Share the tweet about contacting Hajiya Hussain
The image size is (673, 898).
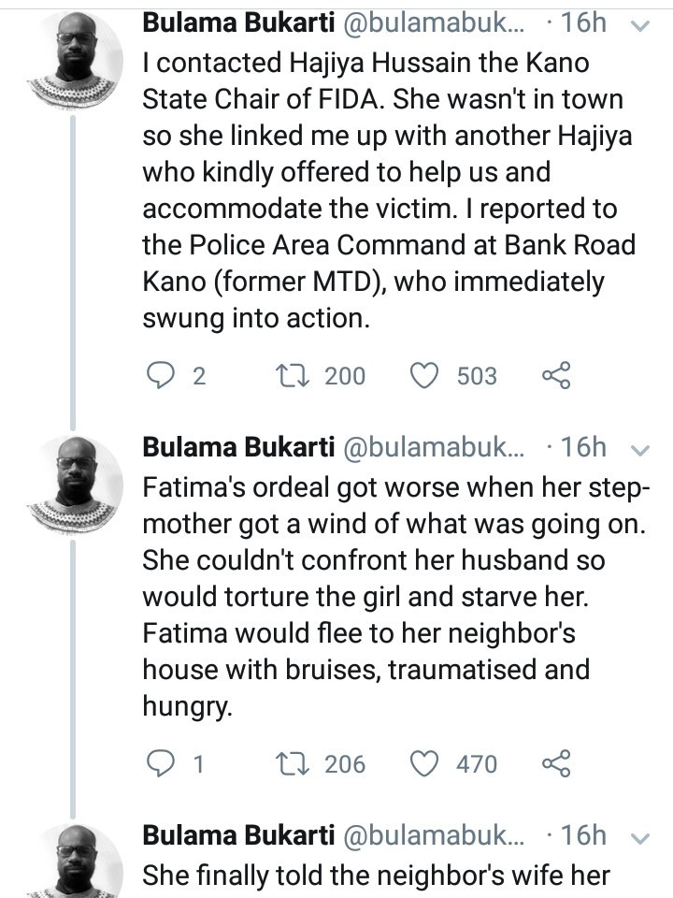tap(555, 376)
